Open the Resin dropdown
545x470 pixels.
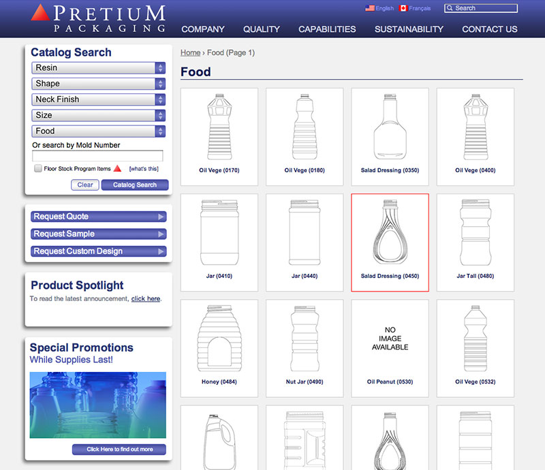coord(98,68)
